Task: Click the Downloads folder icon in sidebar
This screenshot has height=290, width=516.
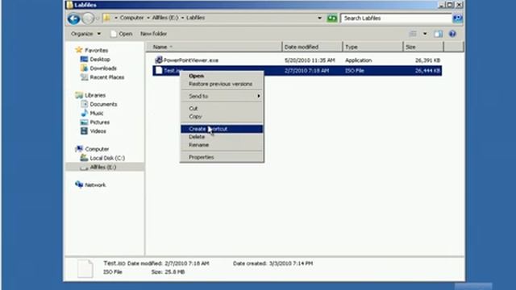Action: pos(84,68)
